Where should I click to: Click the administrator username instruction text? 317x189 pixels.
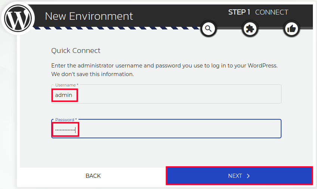pos(164,66)
